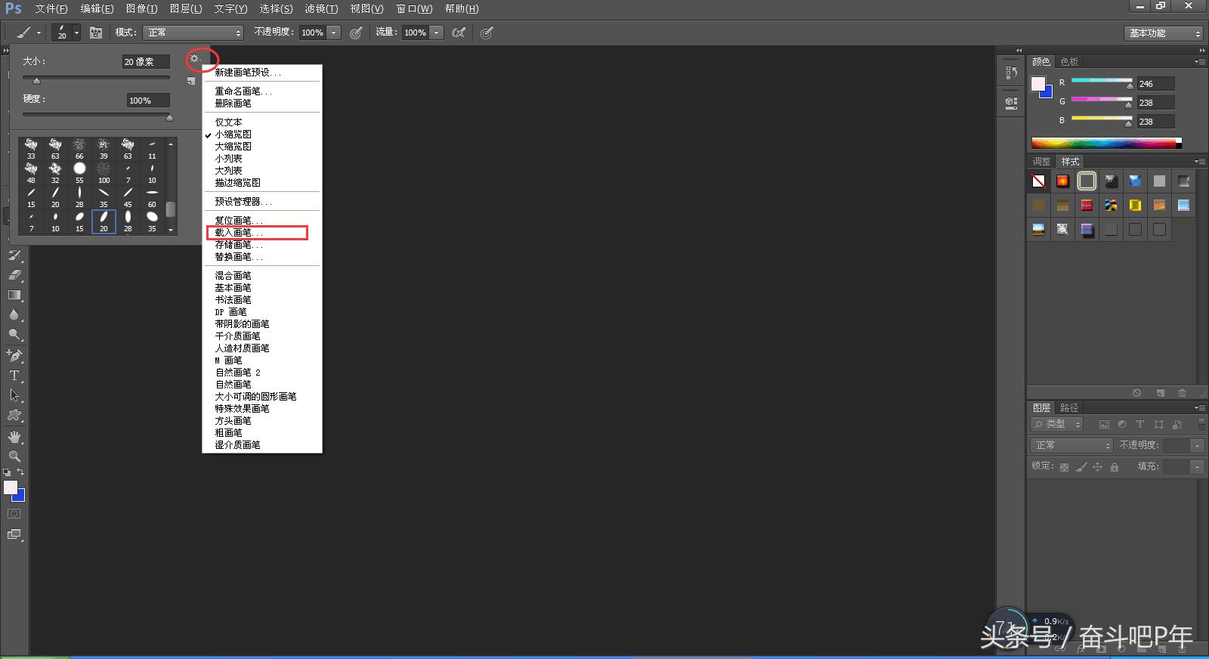Select the Zoom tool in the toolbox

[14, 456]
